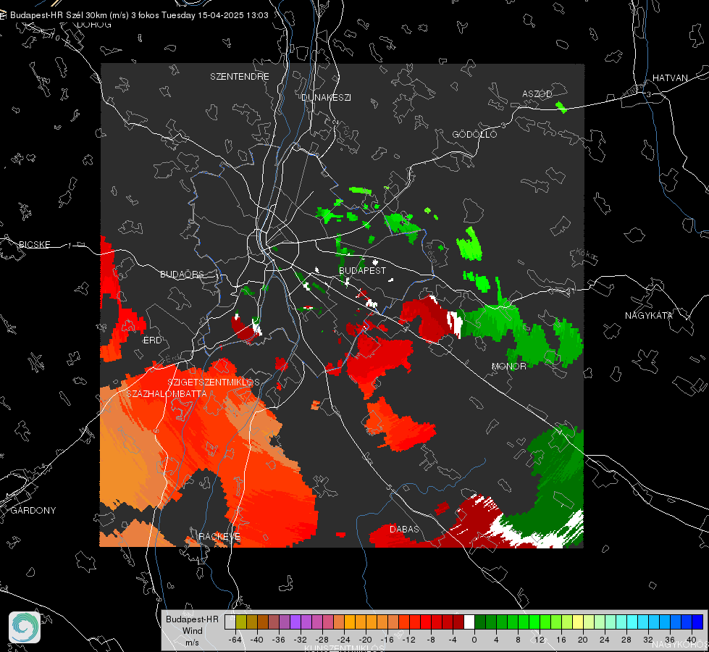Click the SZENTENDRE label on the map
Viewport: 709px width, 652px height.
click(240, 77)
